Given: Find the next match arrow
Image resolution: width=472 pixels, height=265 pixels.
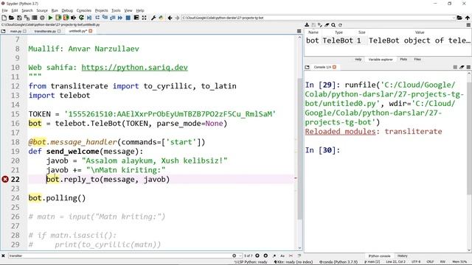Looking at the screenshot, I should 265,255.
